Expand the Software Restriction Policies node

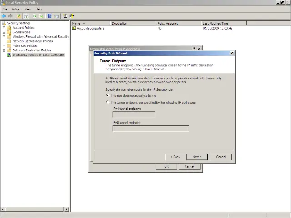coord(4,50)
